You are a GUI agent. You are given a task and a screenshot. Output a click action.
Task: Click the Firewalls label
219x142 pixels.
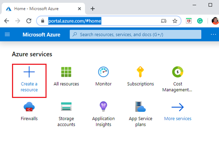tap(29, 119)
